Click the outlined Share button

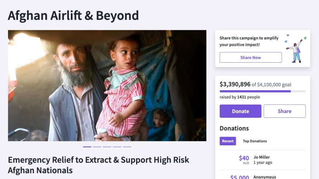point(284,111)
